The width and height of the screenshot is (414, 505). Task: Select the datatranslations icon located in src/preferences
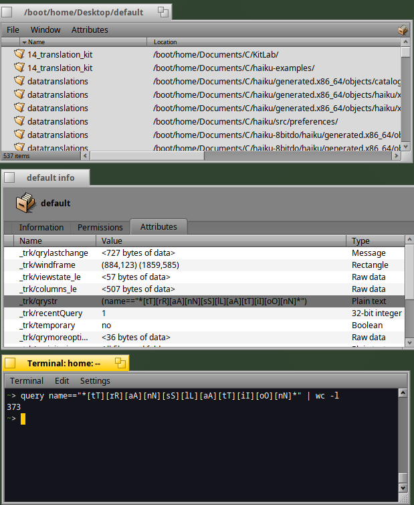19,121
